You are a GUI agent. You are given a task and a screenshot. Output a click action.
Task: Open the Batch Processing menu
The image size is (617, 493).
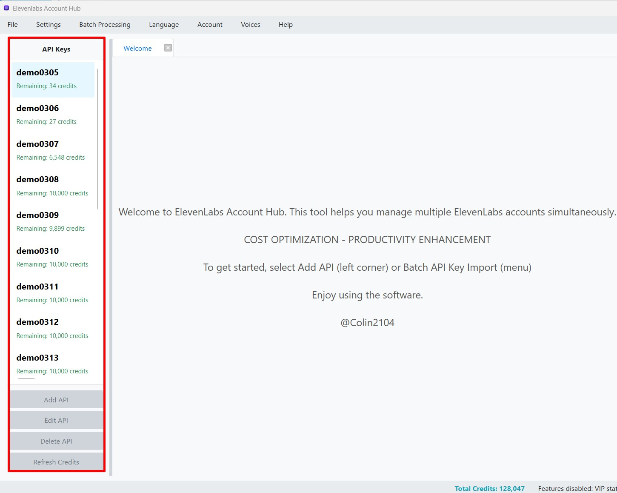(105, 25)
